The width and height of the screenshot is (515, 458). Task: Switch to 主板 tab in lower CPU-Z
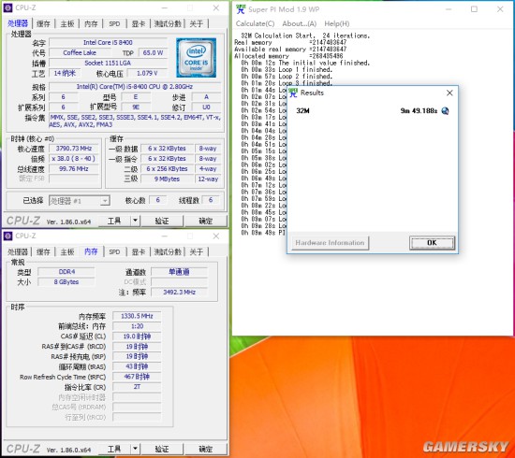tap(67, 251)
